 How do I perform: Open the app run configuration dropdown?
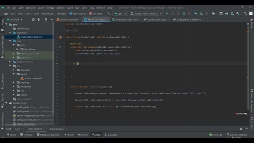click(x=120, y=14)
